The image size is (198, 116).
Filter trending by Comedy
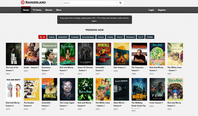[x=75, y=37]
